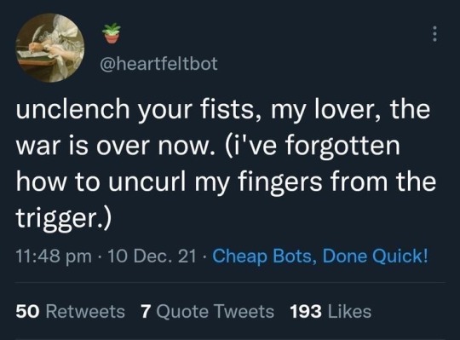460x340 pixels.
Task: Click the number 50 beside Retweets
Action: click(27, 311)
